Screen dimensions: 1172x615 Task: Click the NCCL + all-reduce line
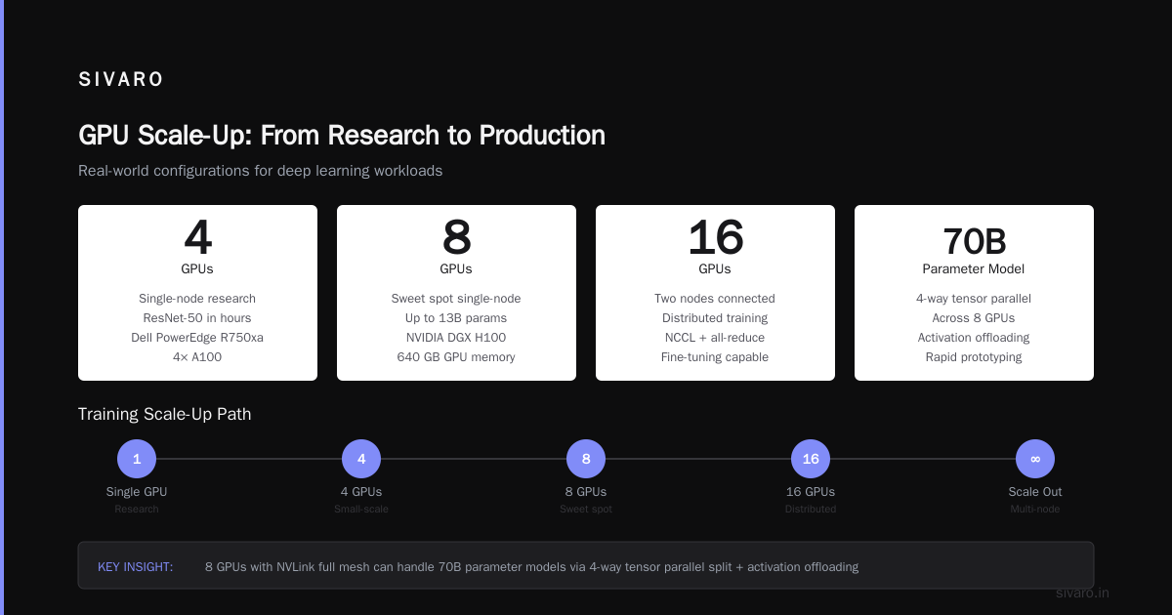715,338
